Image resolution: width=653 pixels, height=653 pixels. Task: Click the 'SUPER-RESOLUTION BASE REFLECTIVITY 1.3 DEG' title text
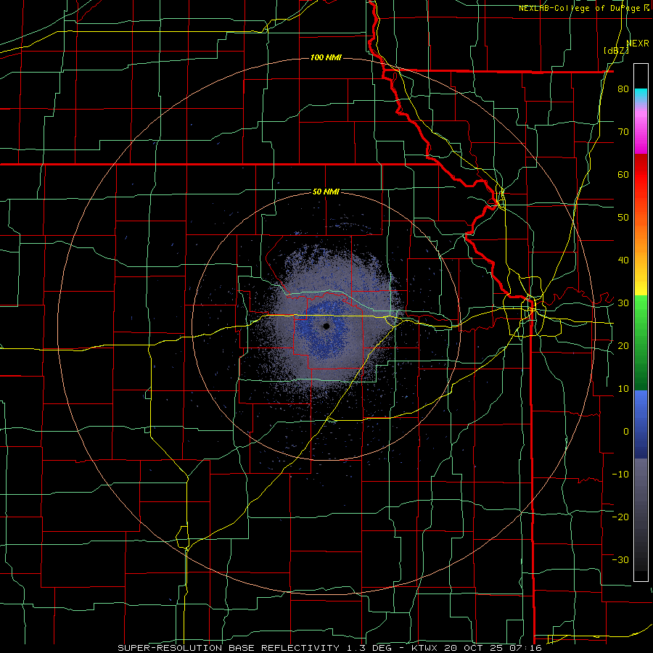coord(256,648)
